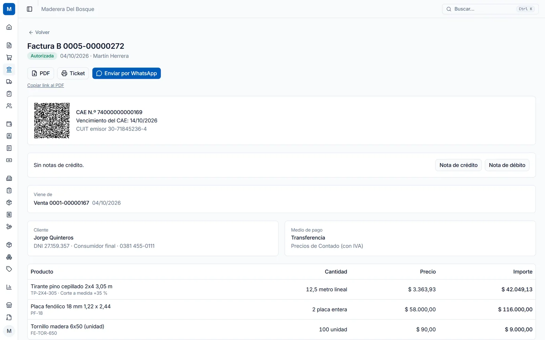Click the Autorizada status badge
This screenshot has height=340, width=545.
[42, 56]
